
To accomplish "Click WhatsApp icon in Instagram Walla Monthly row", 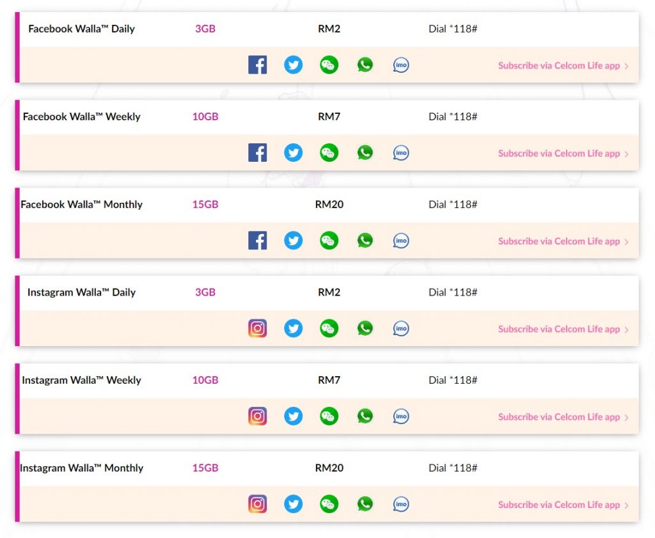I will [x=365, y=503].
